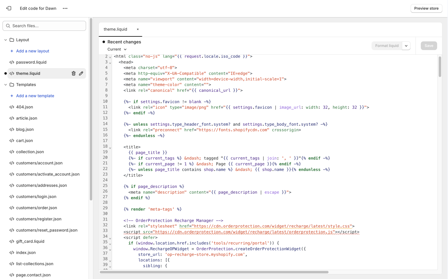Click the code icon beside 404.json
Screen dimensions: 448x279
12,107
